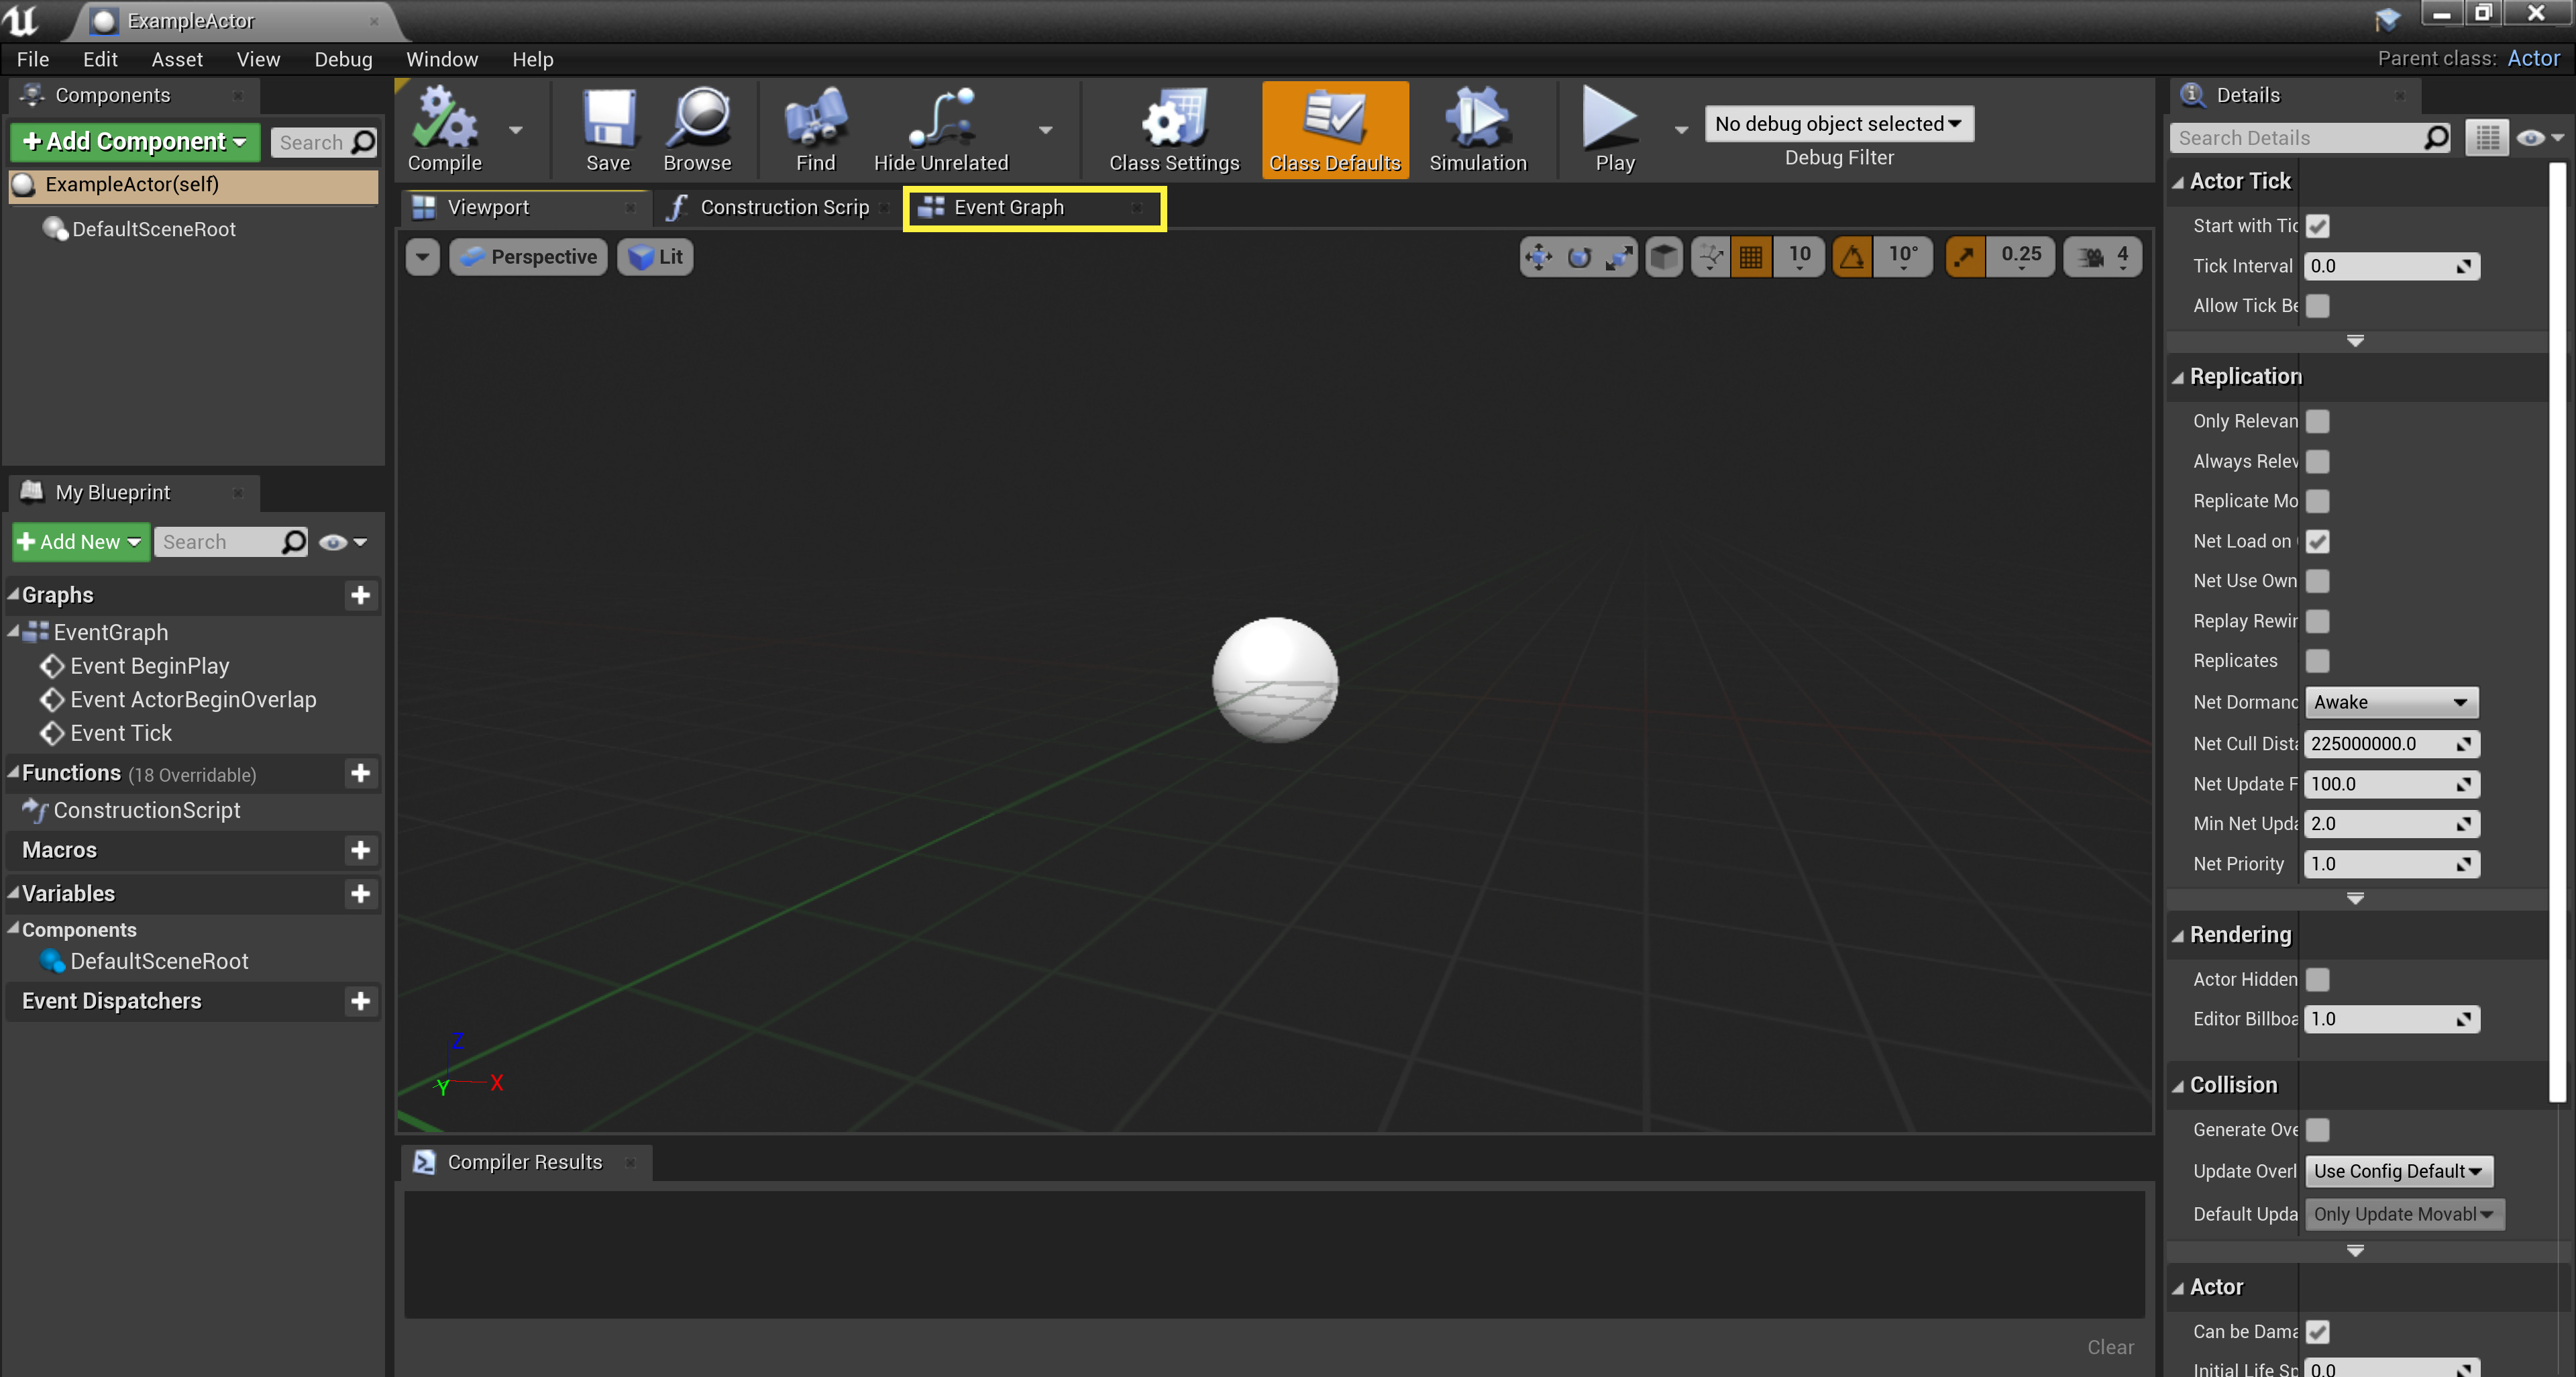
Task: Adjust the camera speed value of 4
Action: (2102, 256)
